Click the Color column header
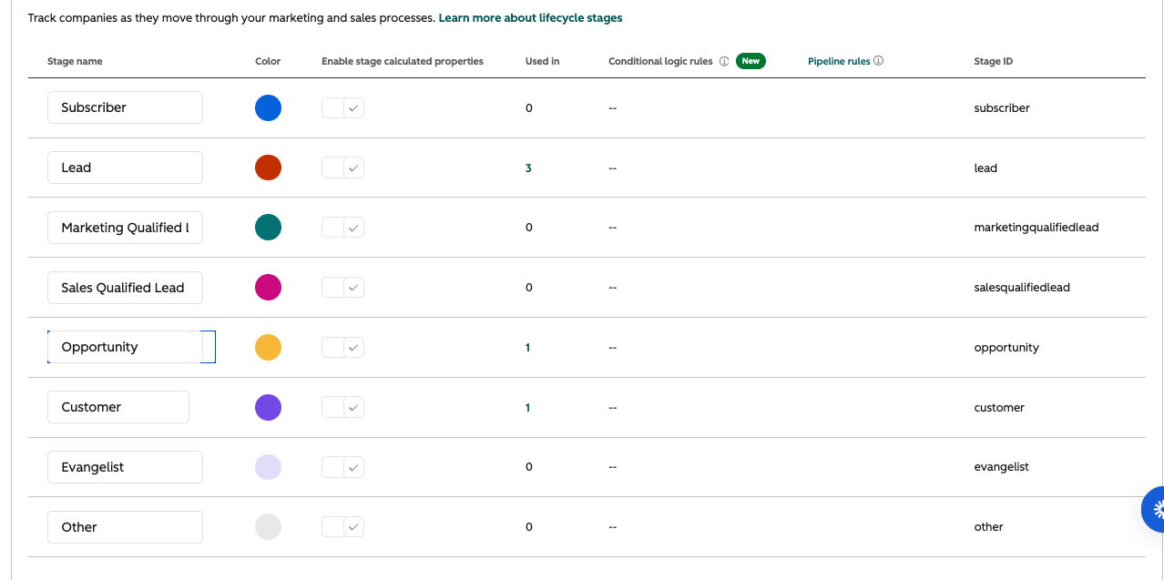1164x580 pixels. [268, 62]
